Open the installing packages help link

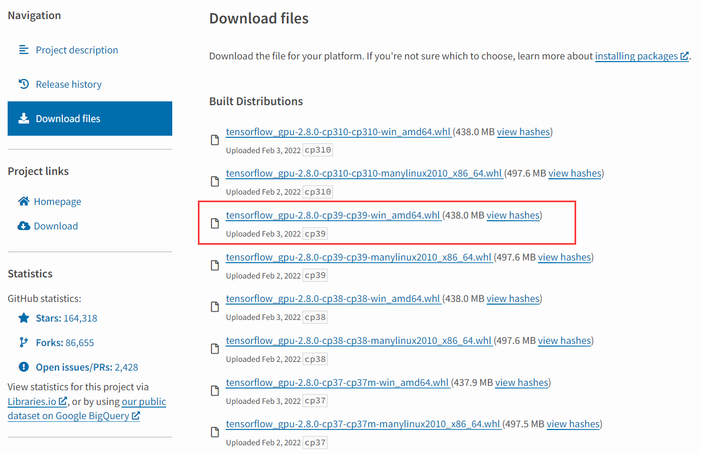click(x=642, y=56)
